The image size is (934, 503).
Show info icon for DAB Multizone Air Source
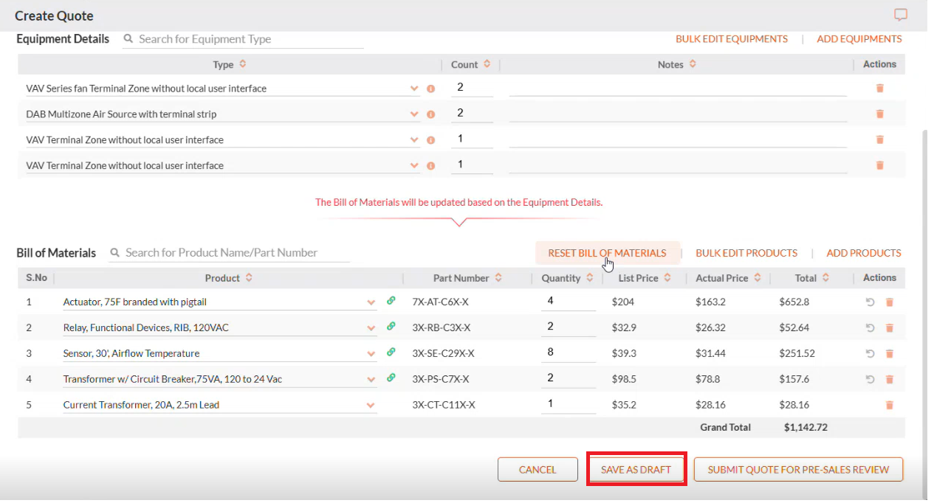[x=431, y=114]
